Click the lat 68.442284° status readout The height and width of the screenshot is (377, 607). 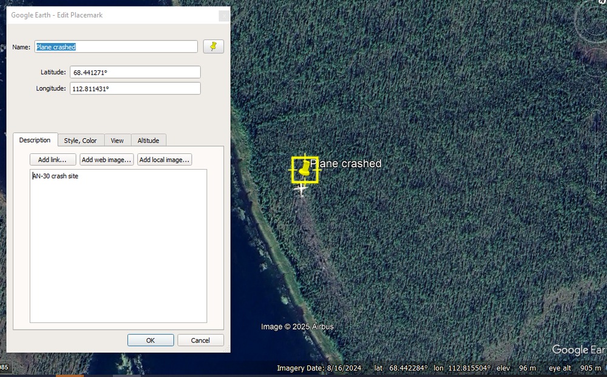(x=401, y=368)
